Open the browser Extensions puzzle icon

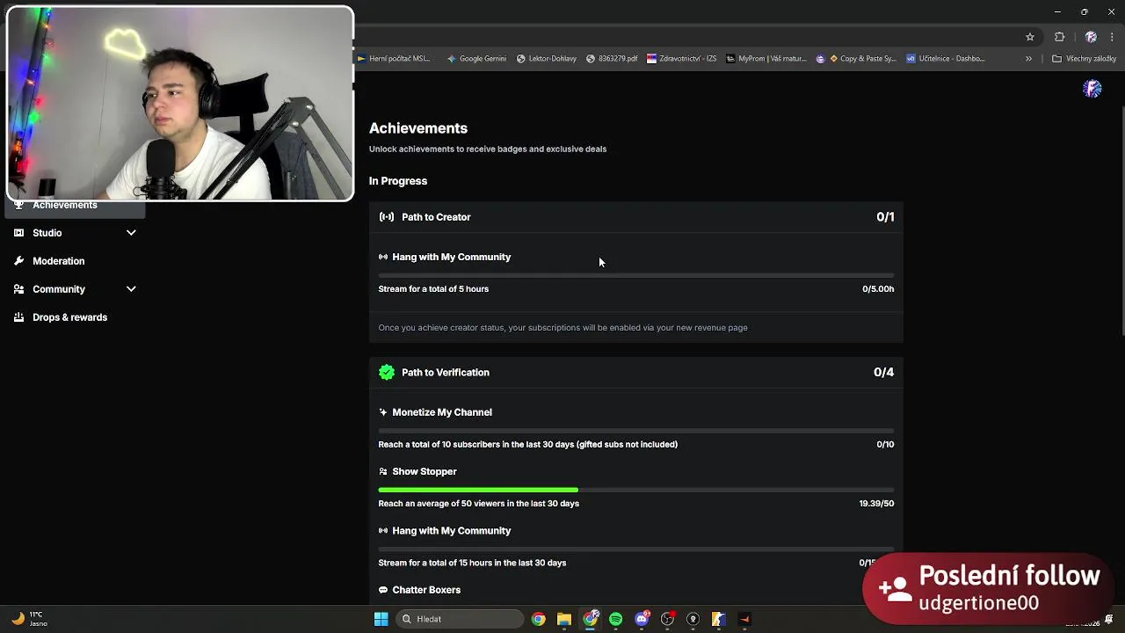(1060, 37)
